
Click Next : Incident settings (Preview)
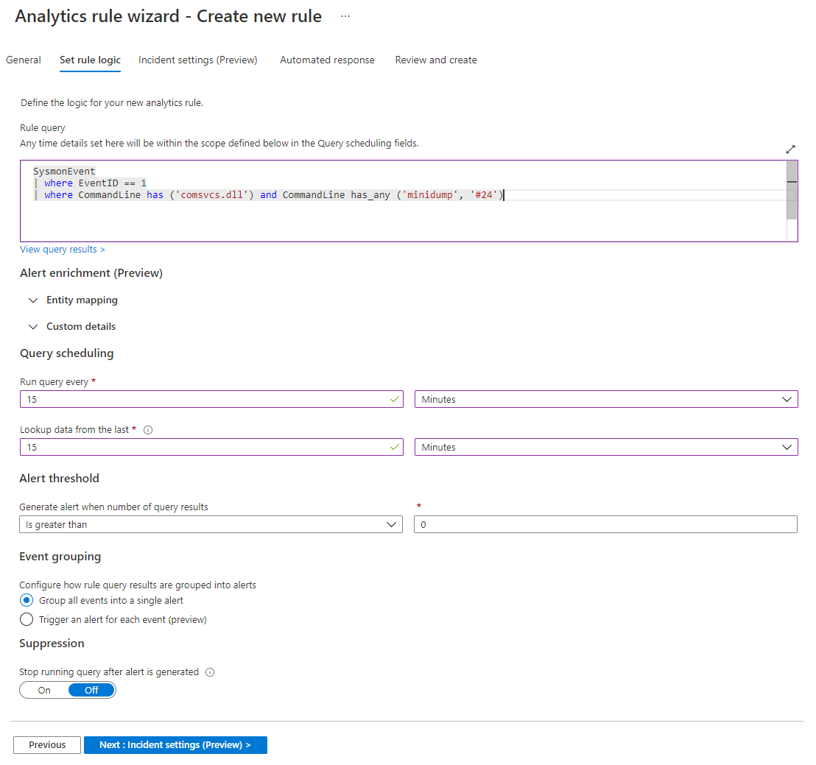pos(175,744)
